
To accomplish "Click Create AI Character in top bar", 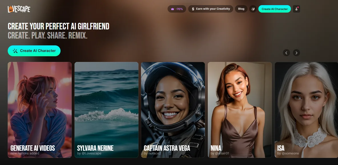I will (x=274, y=9).
